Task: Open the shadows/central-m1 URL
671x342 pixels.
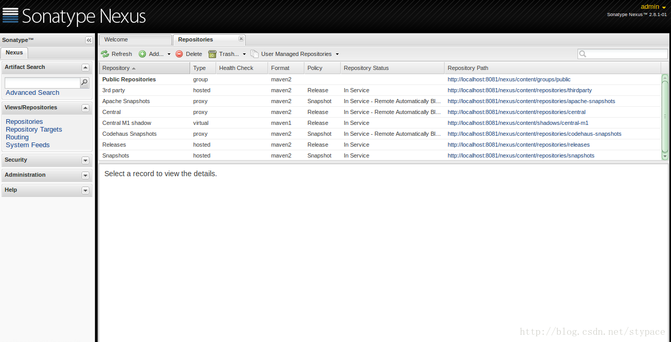Action: (518, 123)
